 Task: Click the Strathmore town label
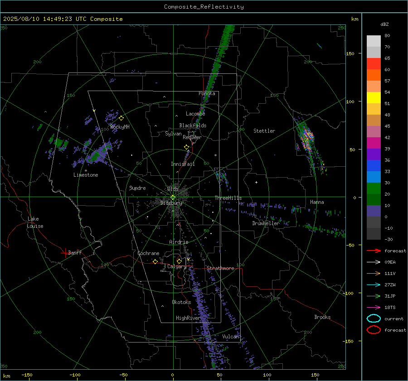[220, 268]
